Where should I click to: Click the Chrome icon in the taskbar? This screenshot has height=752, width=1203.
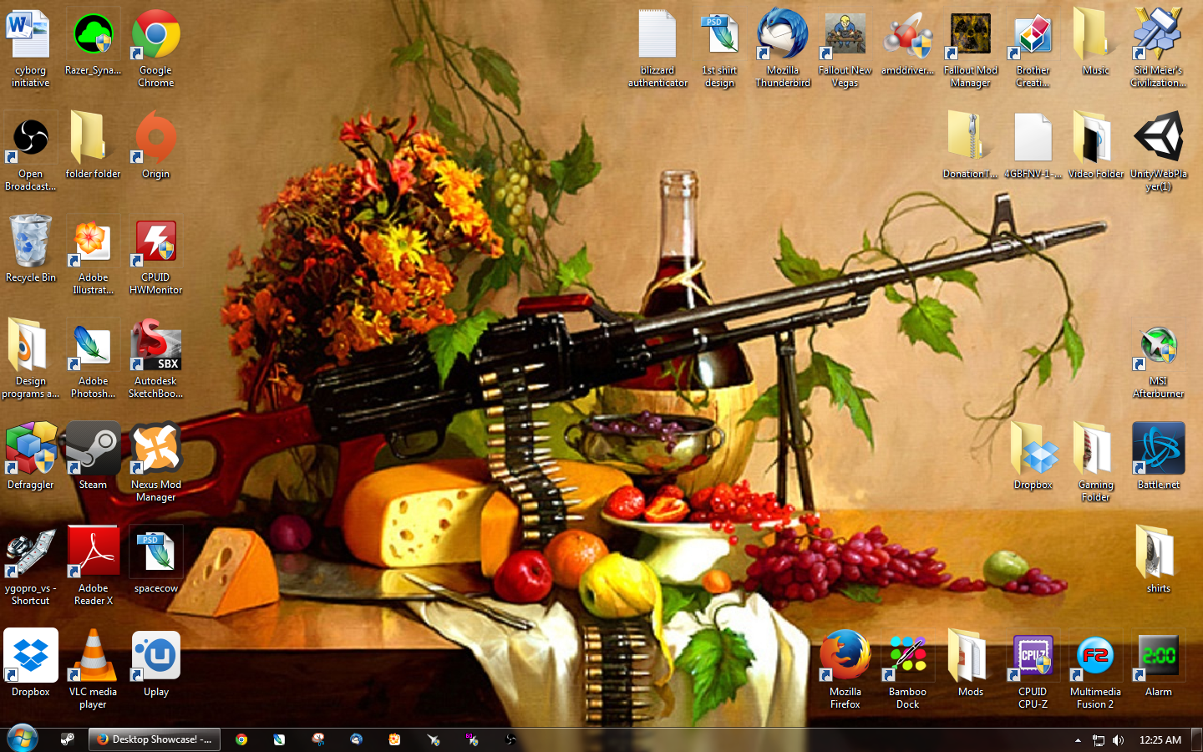point(241,739)
